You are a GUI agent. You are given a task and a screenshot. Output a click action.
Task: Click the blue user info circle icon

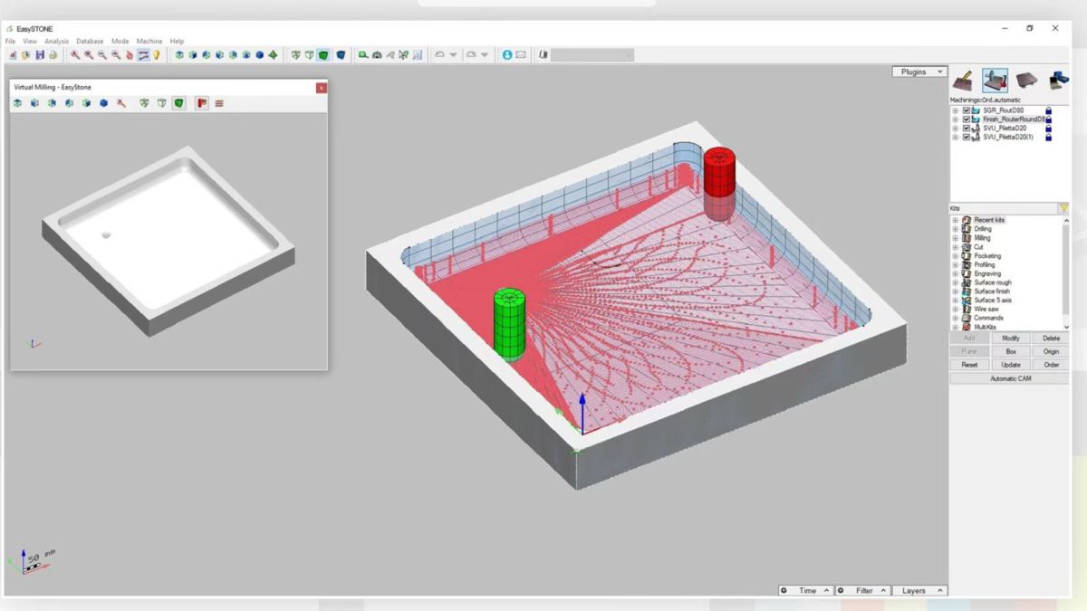pos(507,55)
